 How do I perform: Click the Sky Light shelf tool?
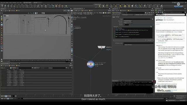coord(129,6)
